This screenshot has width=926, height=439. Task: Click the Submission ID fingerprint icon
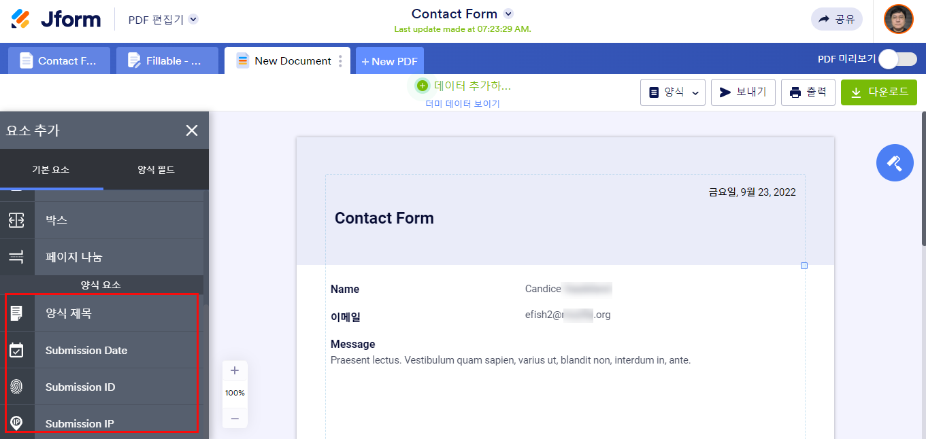click(16, 387)
